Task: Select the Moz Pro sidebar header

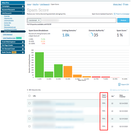Action: (x=13, y=3)
